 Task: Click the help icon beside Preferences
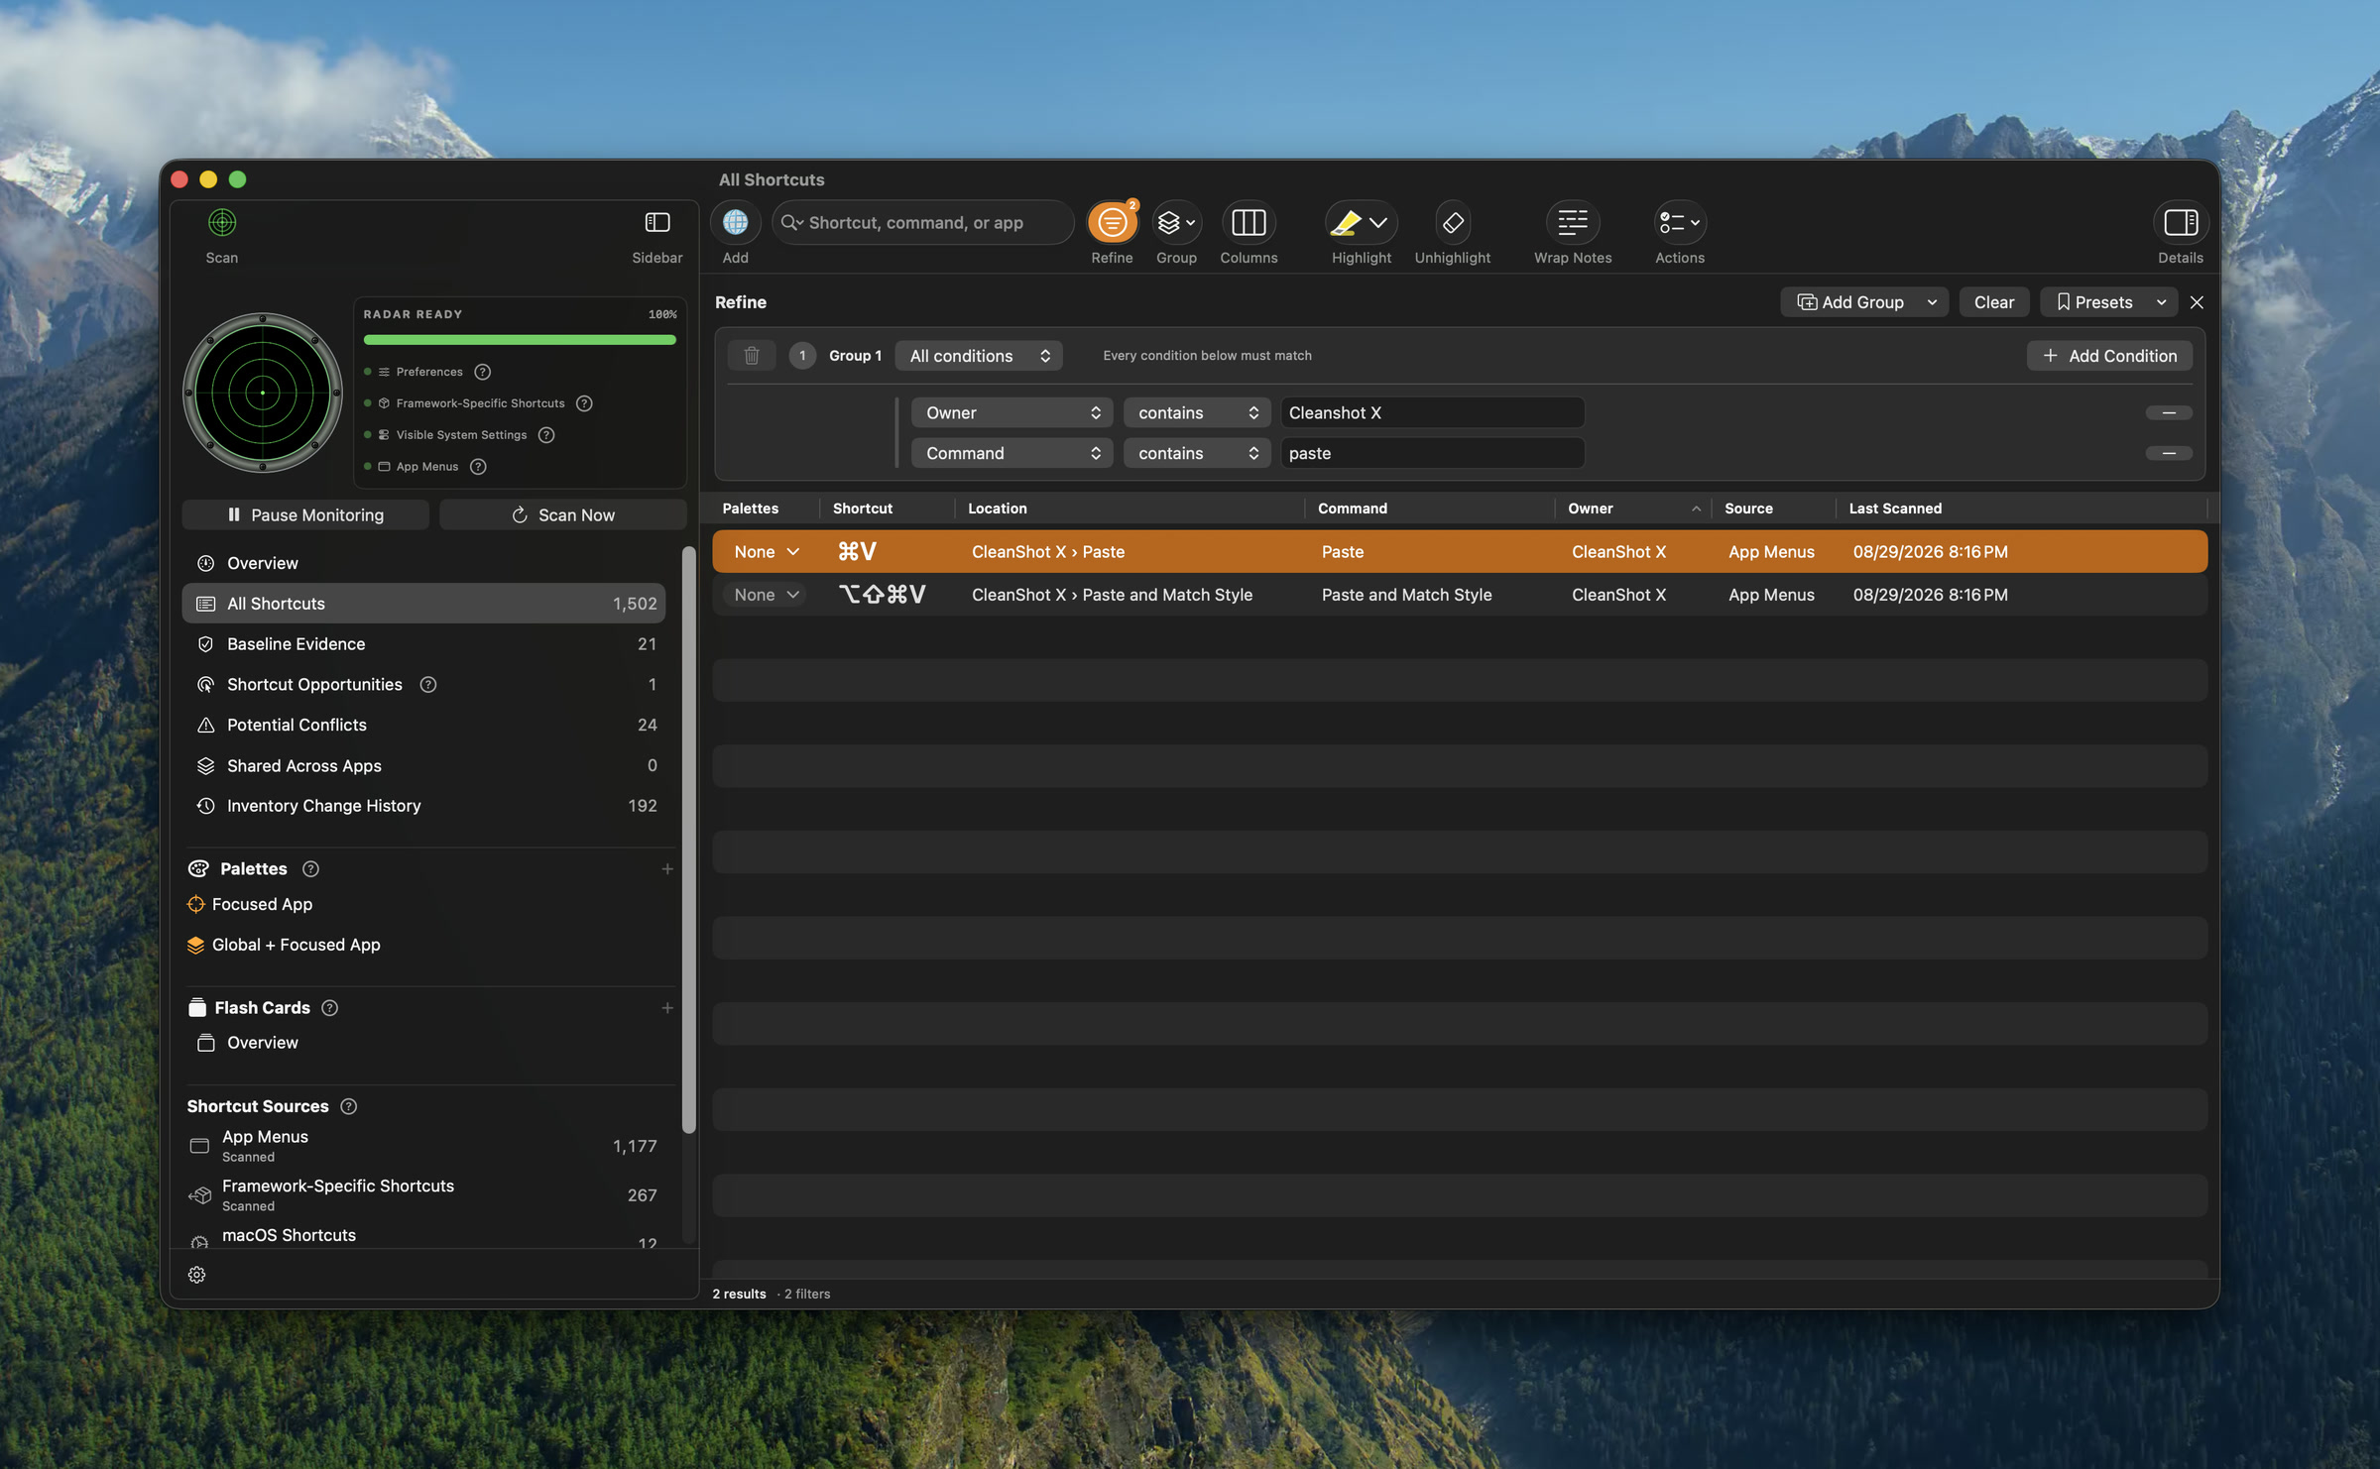(482, 372)
